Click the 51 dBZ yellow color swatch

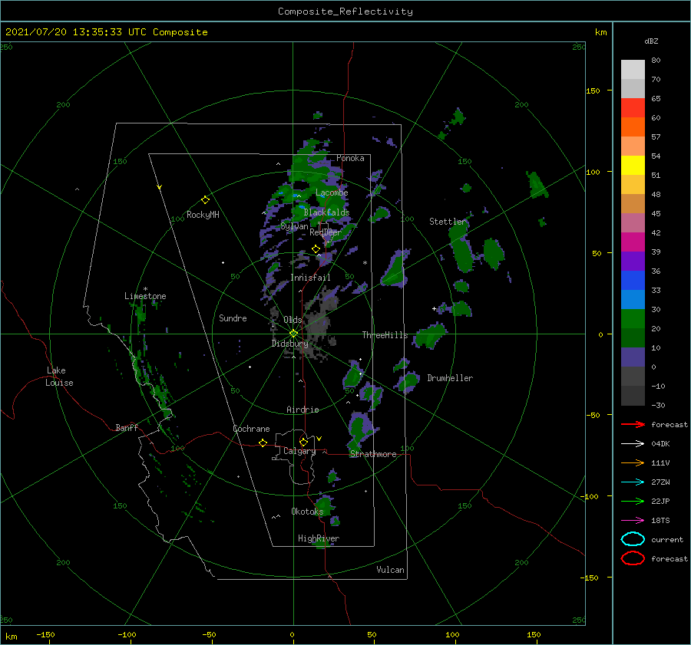pyautogui.click(x=633, y=166)
